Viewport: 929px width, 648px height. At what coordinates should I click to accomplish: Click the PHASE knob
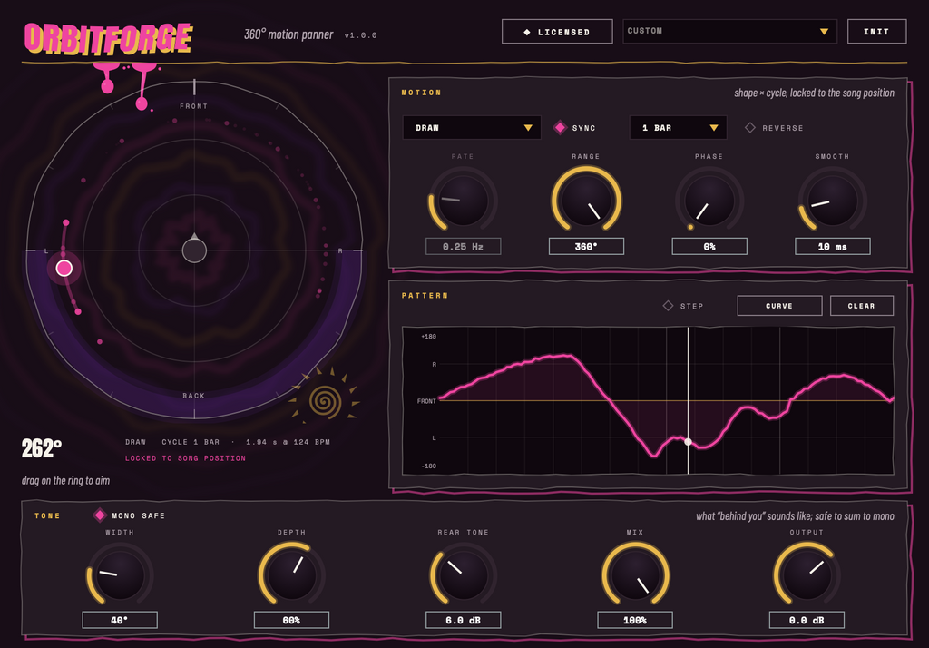[x=709, y=201]
